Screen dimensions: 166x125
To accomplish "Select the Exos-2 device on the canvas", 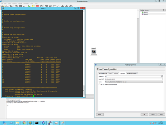I will pos(94,52).
